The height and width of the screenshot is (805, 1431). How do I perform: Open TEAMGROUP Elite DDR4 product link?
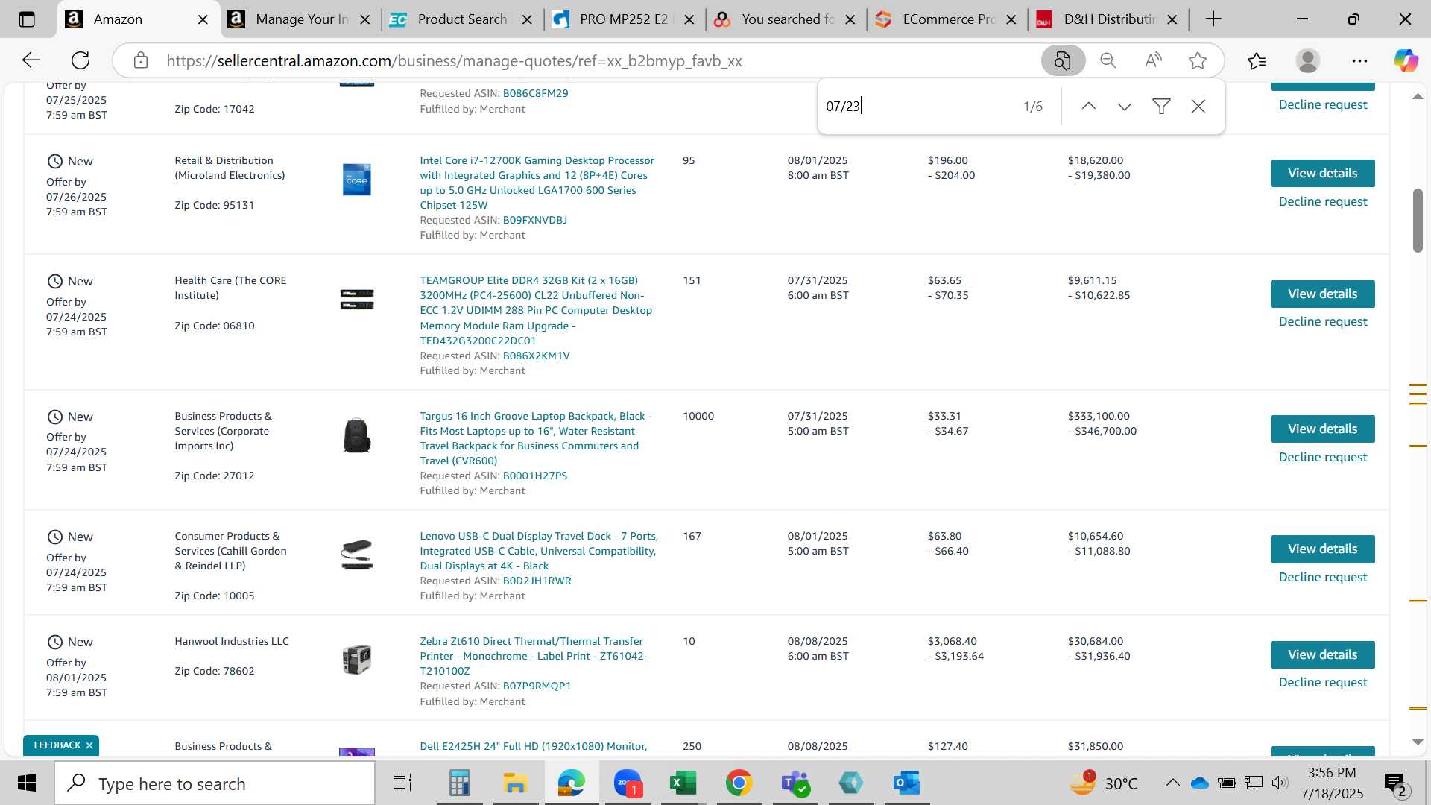click(536, 310)
